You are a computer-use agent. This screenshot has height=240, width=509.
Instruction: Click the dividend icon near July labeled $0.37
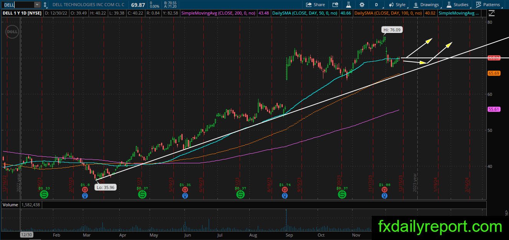click(x=240, y=194)
